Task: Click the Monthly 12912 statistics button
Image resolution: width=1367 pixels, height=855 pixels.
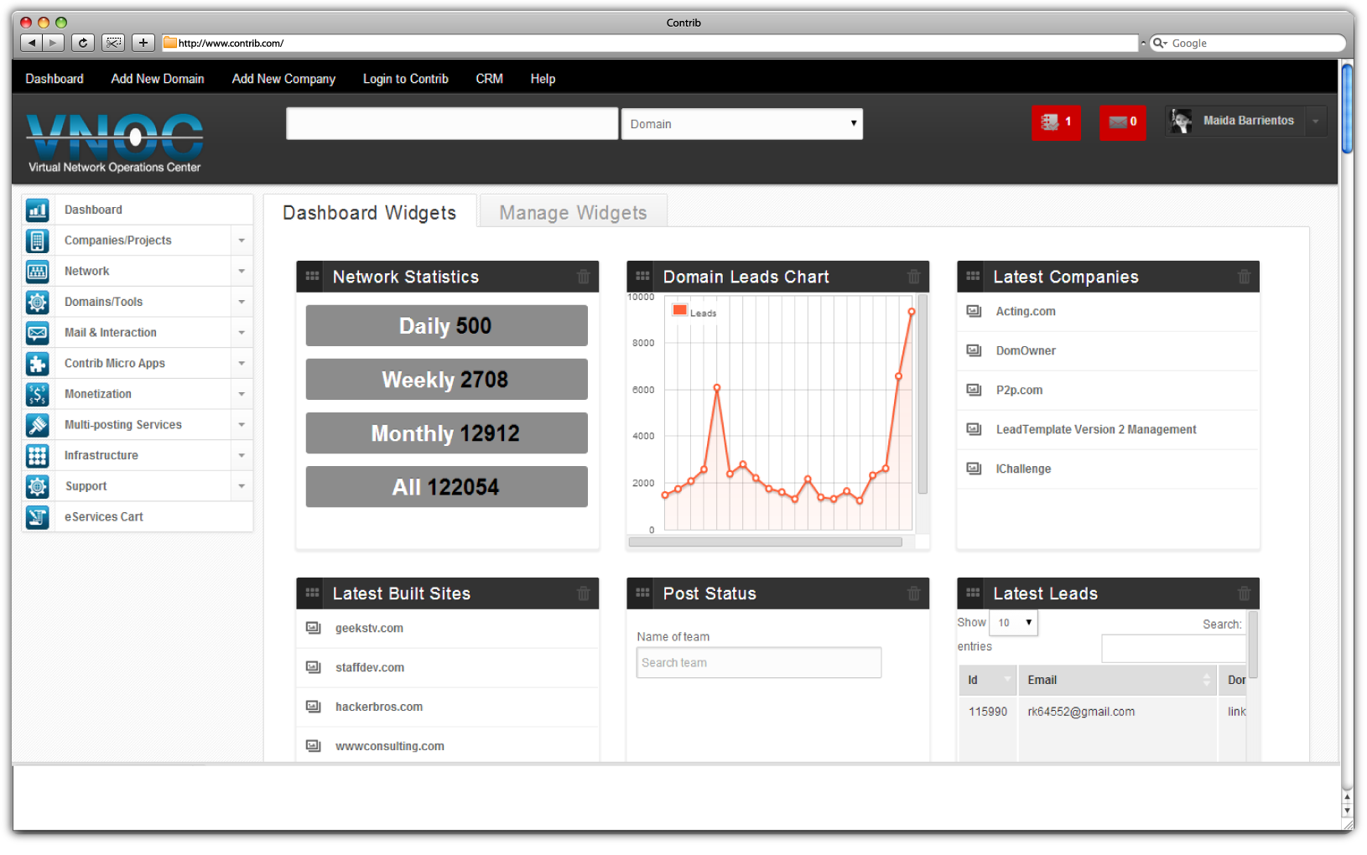Action: pos(446,433)
